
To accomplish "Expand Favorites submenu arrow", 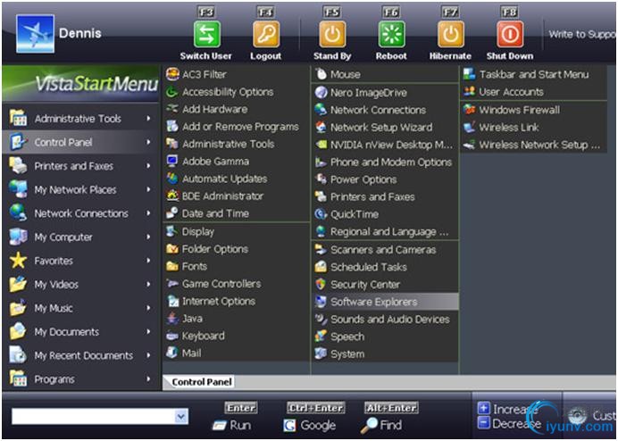I will tap(148, 261).
